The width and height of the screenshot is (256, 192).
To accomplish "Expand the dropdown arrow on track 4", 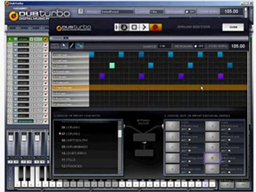I will [15, 56].
